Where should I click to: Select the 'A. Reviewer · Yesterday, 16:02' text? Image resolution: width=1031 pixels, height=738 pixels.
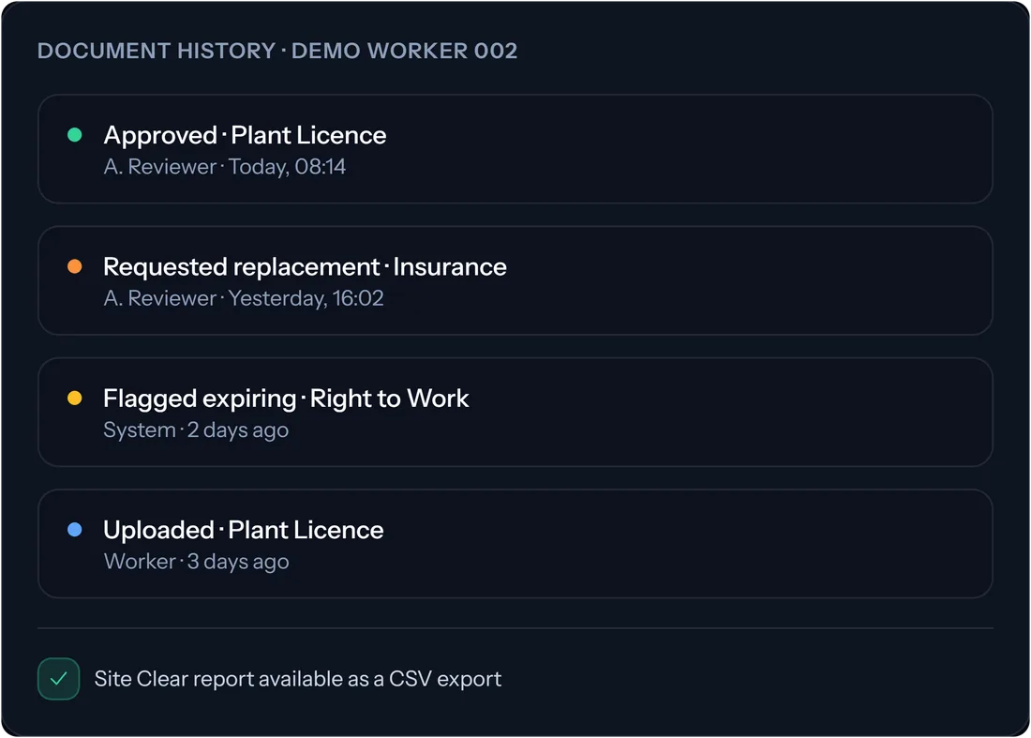click(244, 298)
